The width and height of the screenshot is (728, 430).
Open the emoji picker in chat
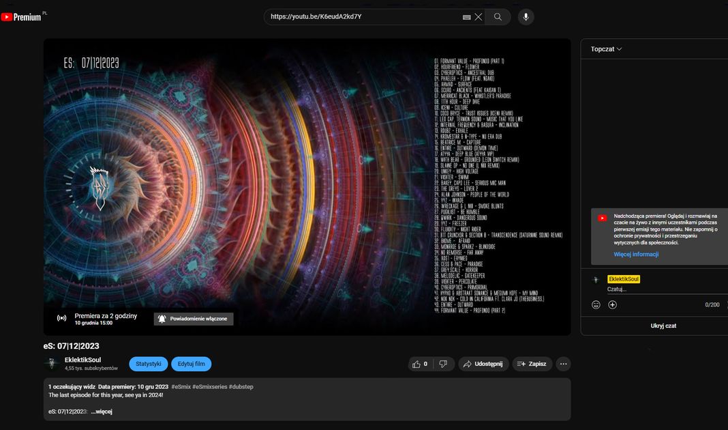(596, 304)
